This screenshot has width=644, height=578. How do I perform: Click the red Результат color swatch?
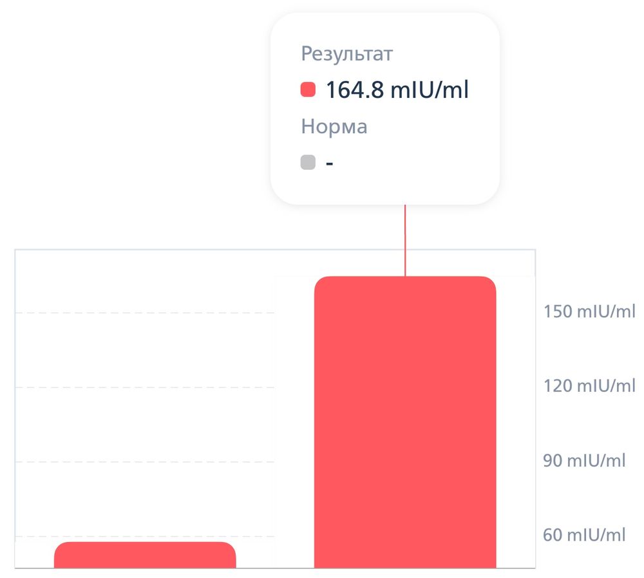[308, 89]
